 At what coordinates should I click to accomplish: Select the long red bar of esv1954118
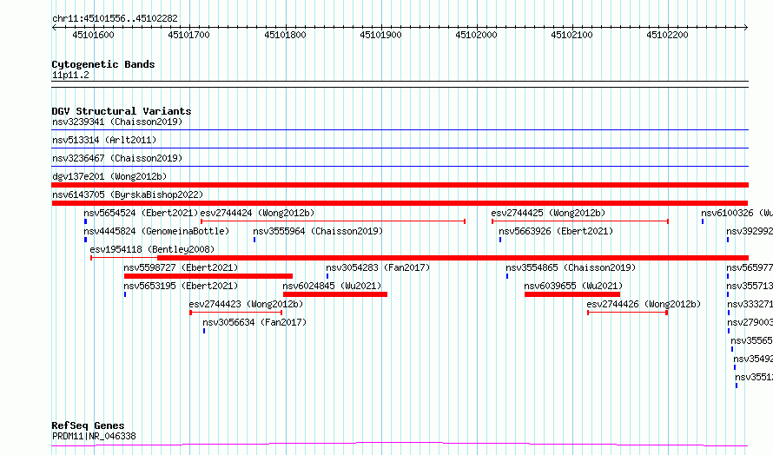pyautogui.click(x=453, y=258)
